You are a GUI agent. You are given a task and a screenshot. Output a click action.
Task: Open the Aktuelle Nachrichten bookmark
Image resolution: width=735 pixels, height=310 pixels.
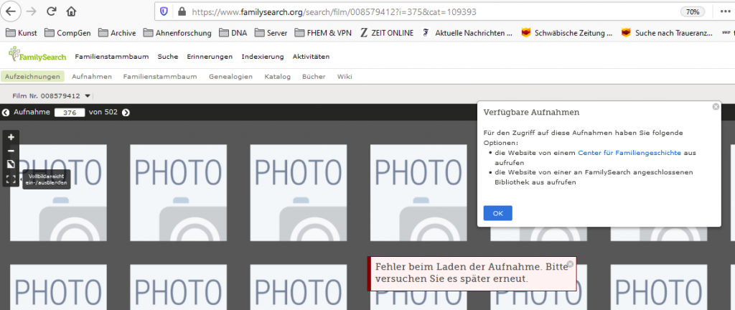(467, 33)
